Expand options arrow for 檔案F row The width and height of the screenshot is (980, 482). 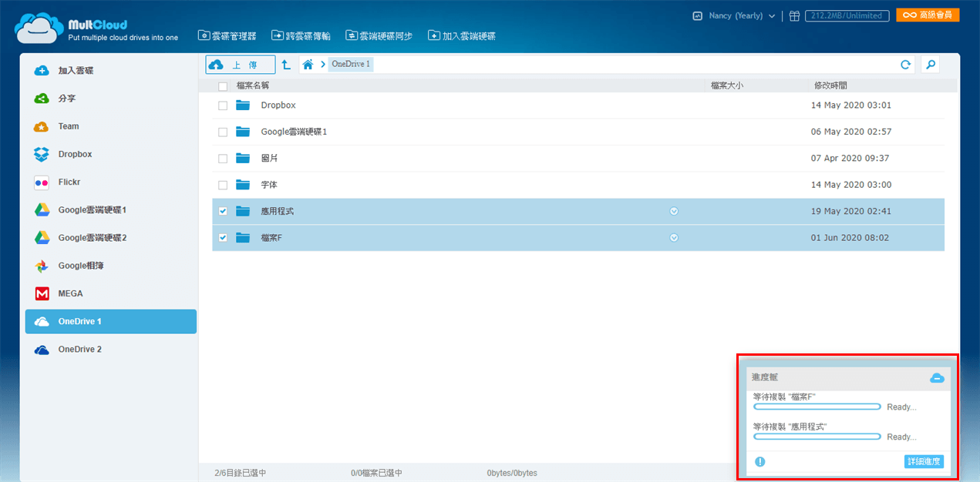pyautogui.click(x=674, y=238)
